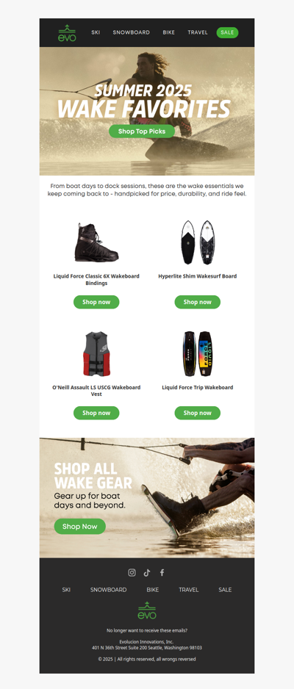This screenshot has width=294, height=689.
Task: Open the Liquid Force Trip Wakeboard image
Action: coord(197,354)
